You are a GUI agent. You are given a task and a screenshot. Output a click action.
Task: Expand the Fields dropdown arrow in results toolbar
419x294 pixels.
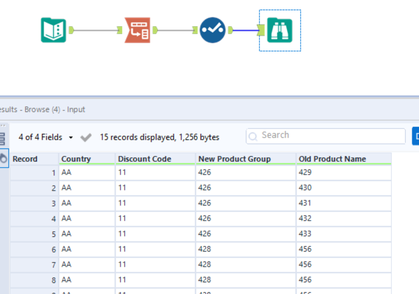click(x=71, y=137)
